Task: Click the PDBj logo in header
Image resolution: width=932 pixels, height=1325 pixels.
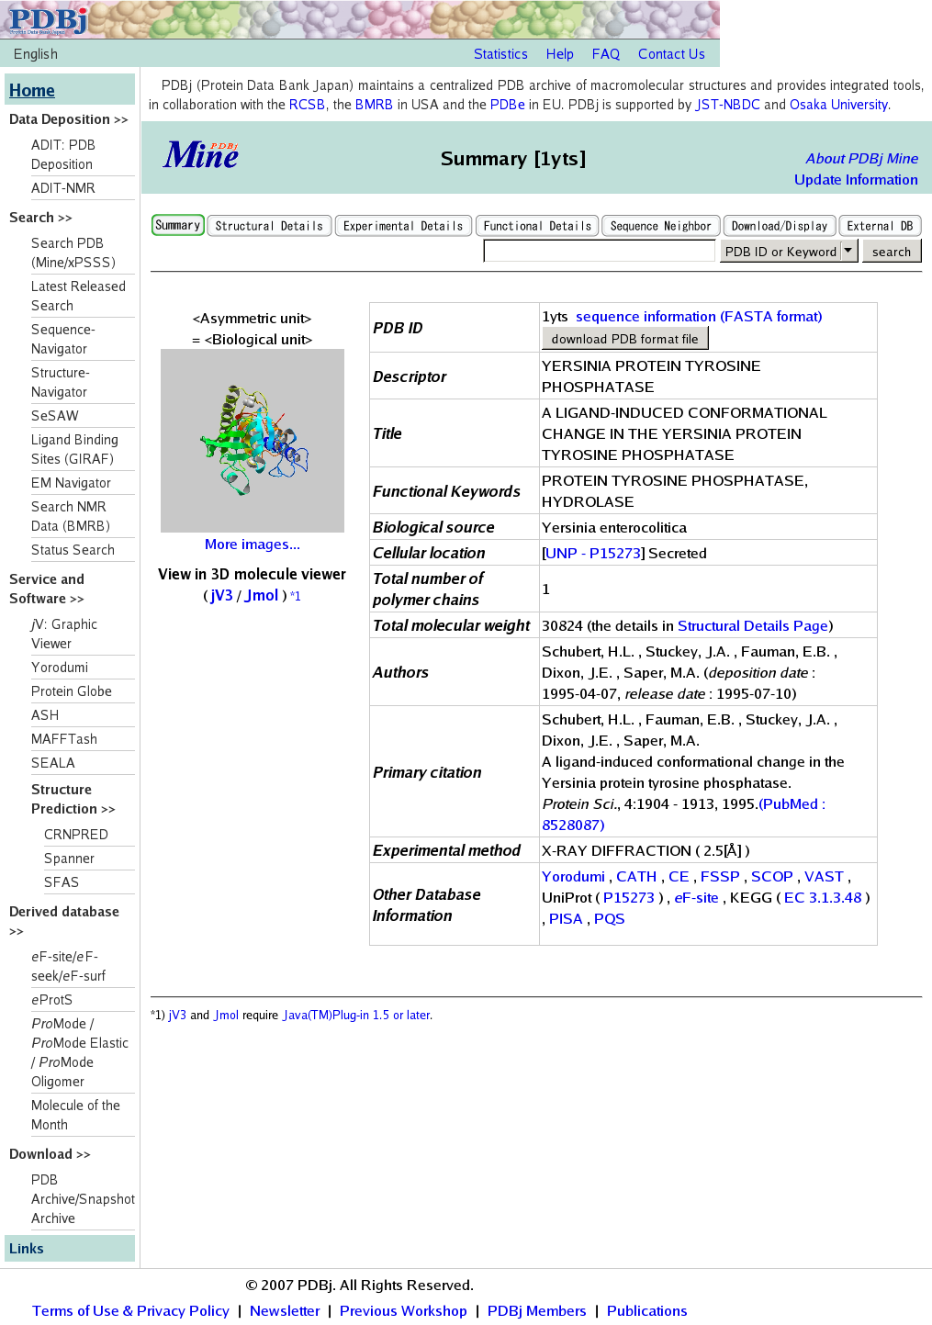Action: (x=48, y=19)
